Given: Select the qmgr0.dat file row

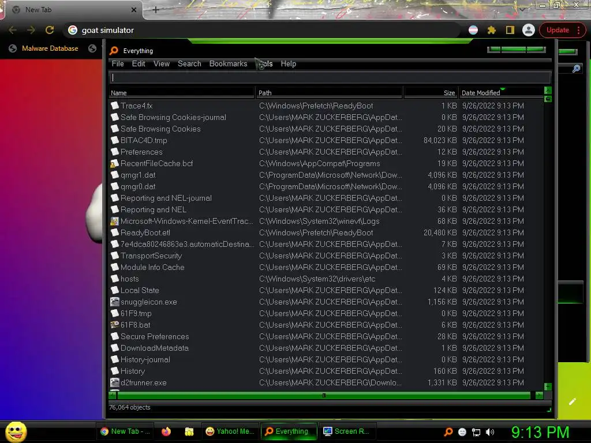Looking at the screenshot, I should point(326,186).
